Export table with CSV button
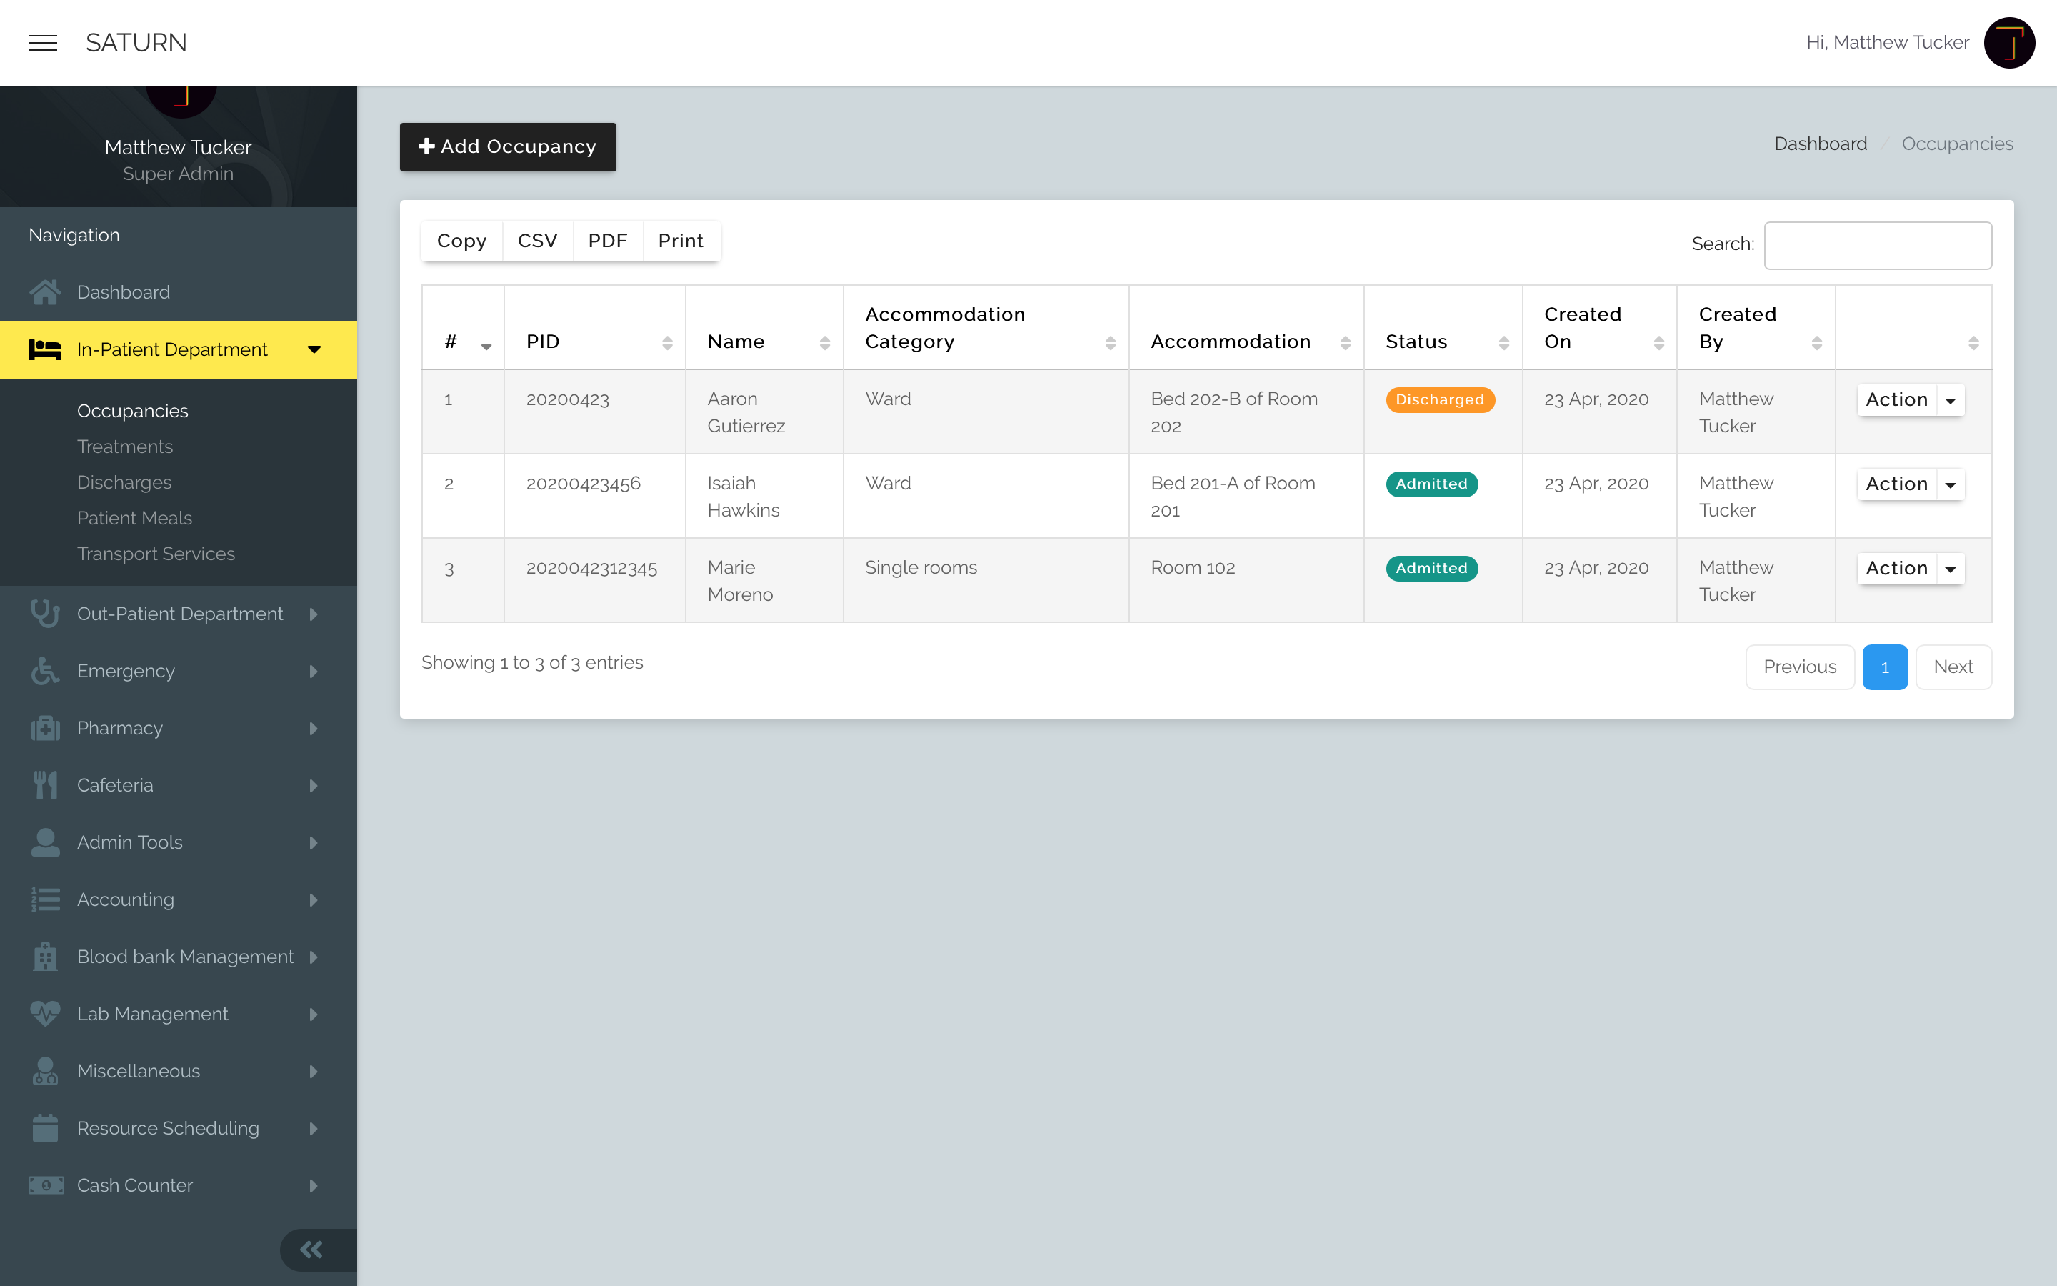Viewport: 2057px width, 1286px height. click(x=537, y=241)
